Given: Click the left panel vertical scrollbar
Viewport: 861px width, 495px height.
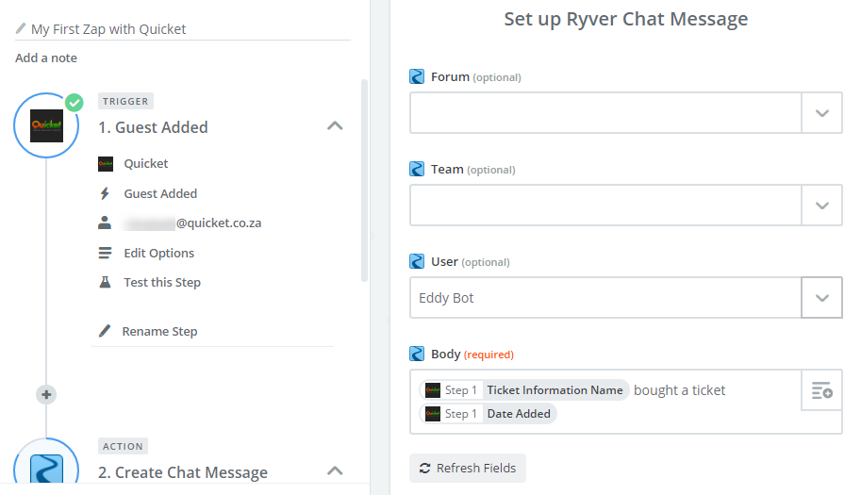Looking at the screenshot, I should [364, 179].
